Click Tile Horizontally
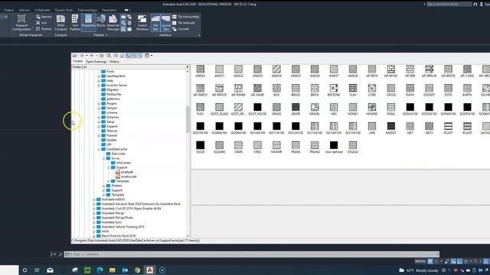490x275 pixels. [185, 17]
